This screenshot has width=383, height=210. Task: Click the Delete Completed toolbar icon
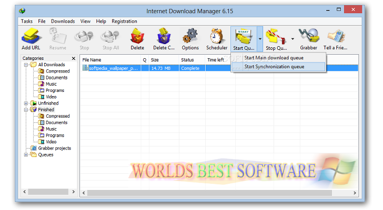tap(164, 36)
